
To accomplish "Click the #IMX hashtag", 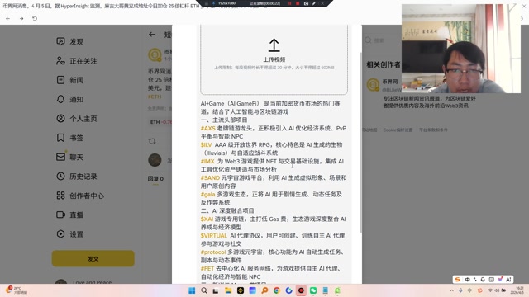I will (207, 162).
